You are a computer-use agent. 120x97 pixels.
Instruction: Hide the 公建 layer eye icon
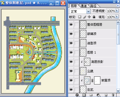click(x=71, y=71)
